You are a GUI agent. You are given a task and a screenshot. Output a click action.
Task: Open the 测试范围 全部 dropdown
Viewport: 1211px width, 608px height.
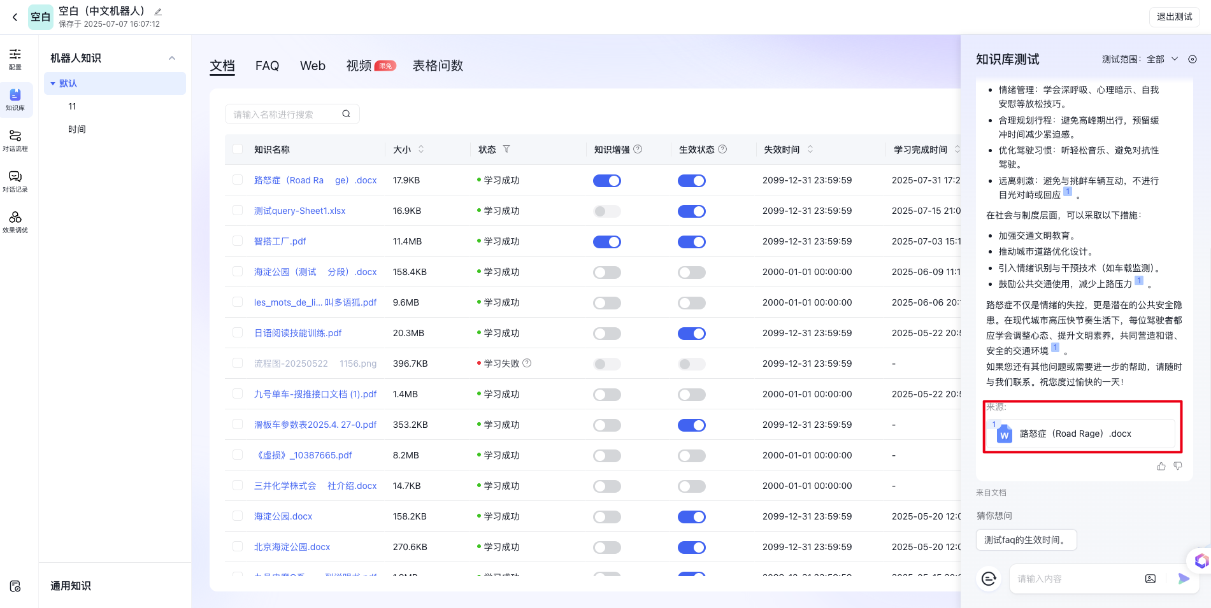coord(1162,59)
